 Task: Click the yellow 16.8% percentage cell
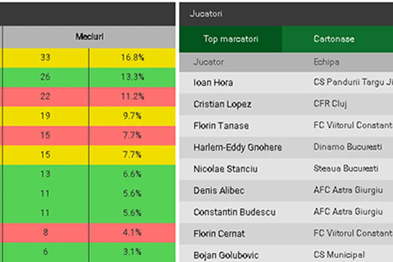click(x=132, y=58)
